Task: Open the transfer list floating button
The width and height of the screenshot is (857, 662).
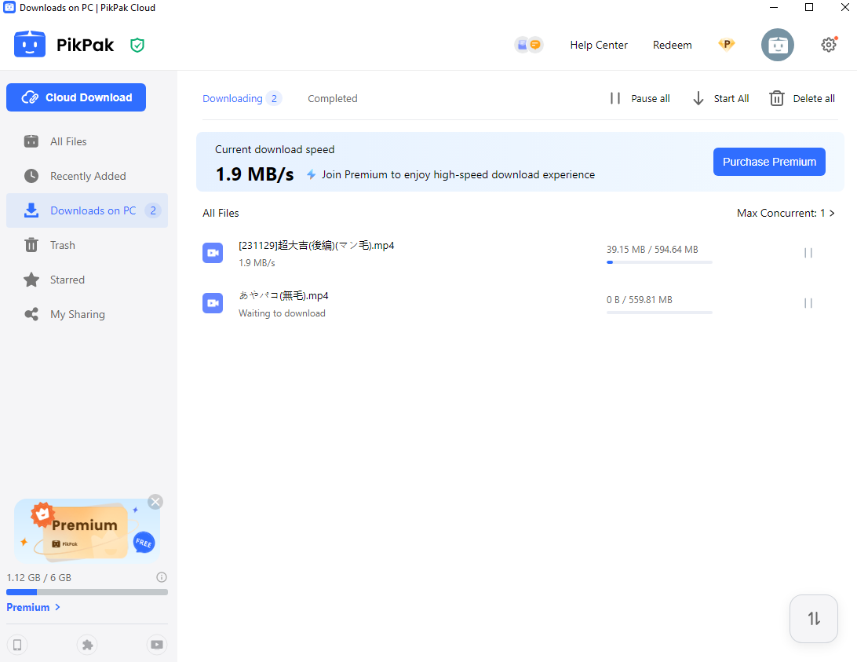Action: click(814, 619)
